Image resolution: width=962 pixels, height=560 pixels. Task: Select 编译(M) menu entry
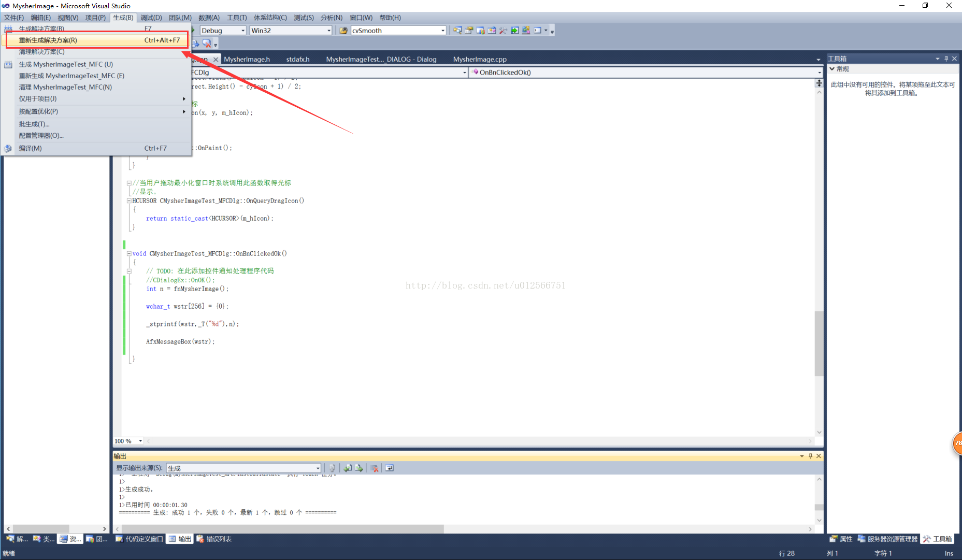coord(97,148)
